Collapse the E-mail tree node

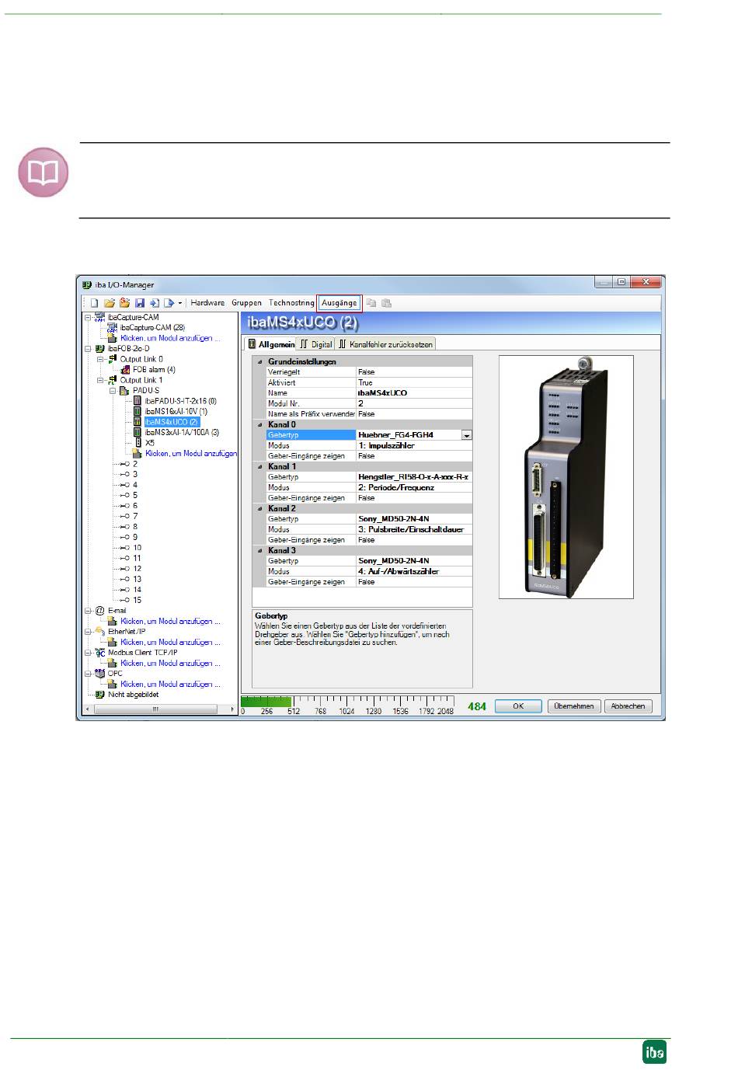(88, 611)
